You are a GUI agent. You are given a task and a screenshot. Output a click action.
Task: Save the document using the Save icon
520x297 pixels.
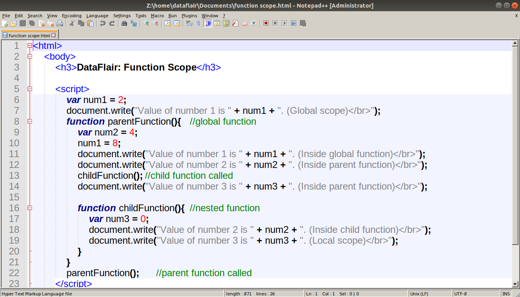point(23,23)
